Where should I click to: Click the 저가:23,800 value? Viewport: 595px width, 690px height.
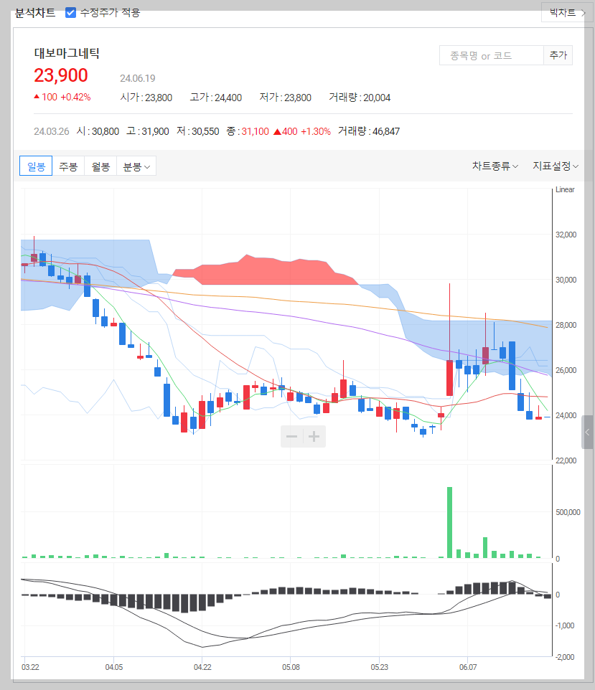tap(286, 98)
